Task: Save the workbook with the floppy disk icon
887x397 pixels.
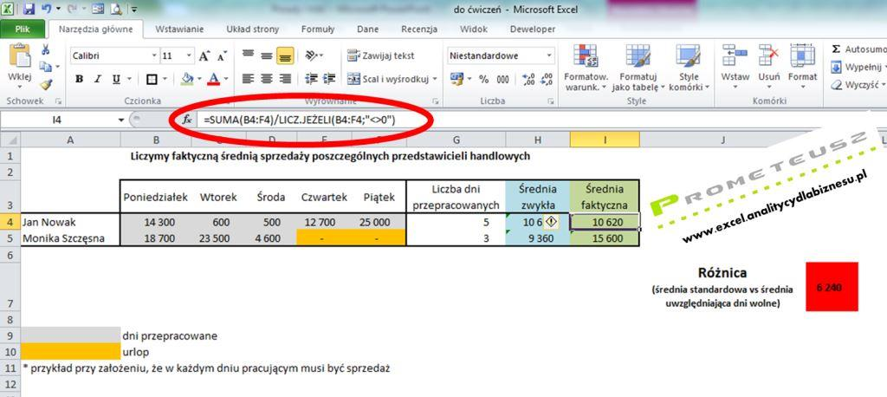Action: [29, 9]
